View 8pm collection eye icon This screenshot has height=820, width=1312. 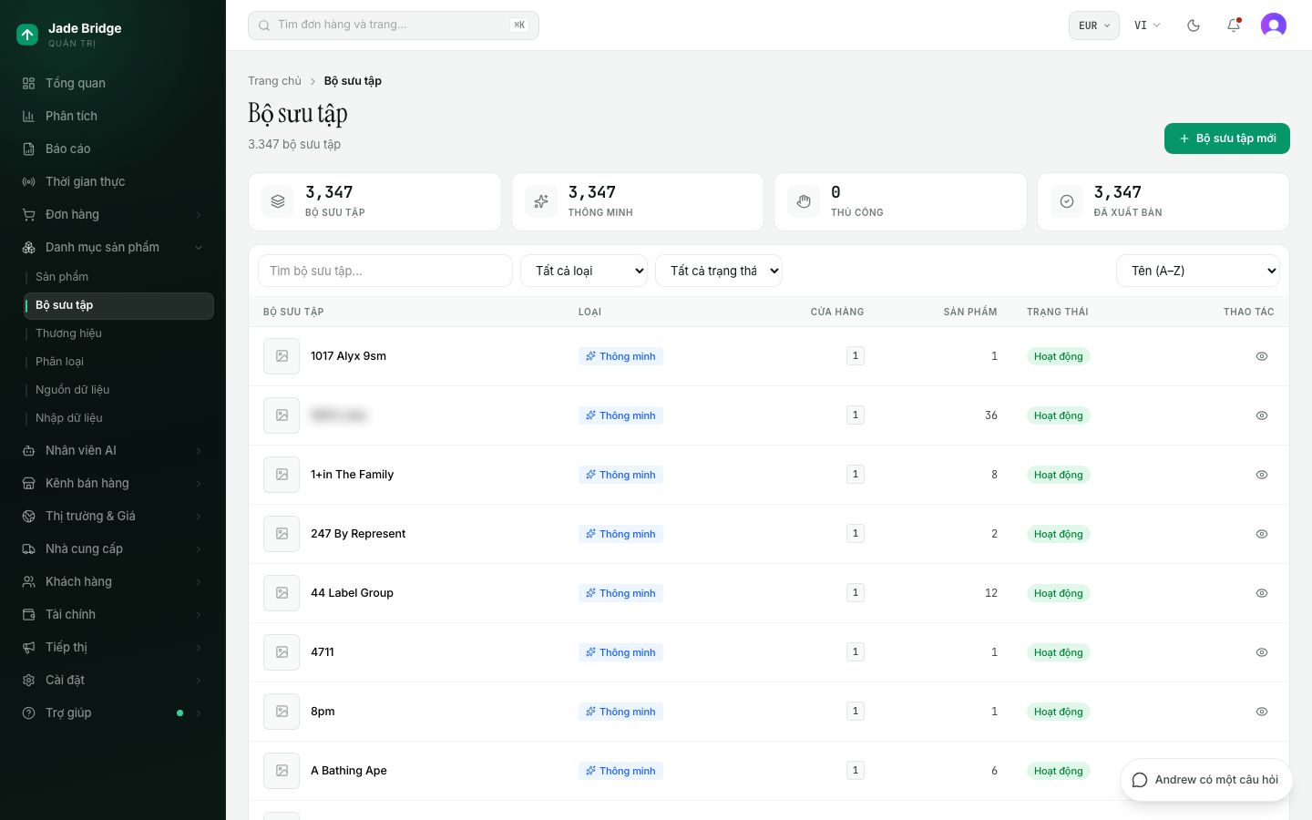[x=1262, y=712]
